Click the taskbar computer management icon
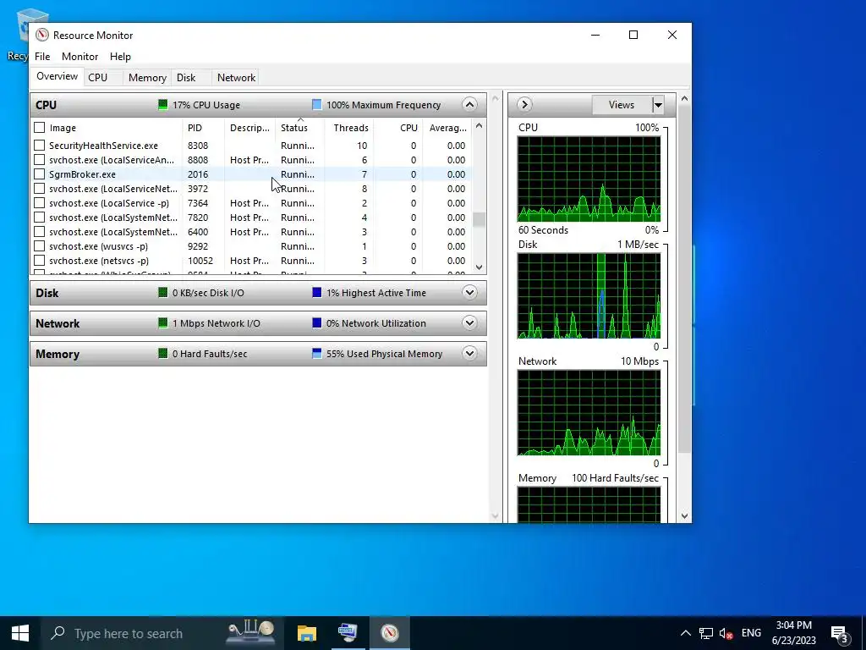Screen dimensions: 866x650 [x=348, y=633]
